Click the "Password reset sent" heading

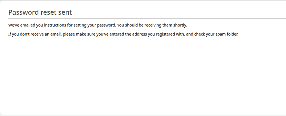pyautogui.click(x=40, y=12)
